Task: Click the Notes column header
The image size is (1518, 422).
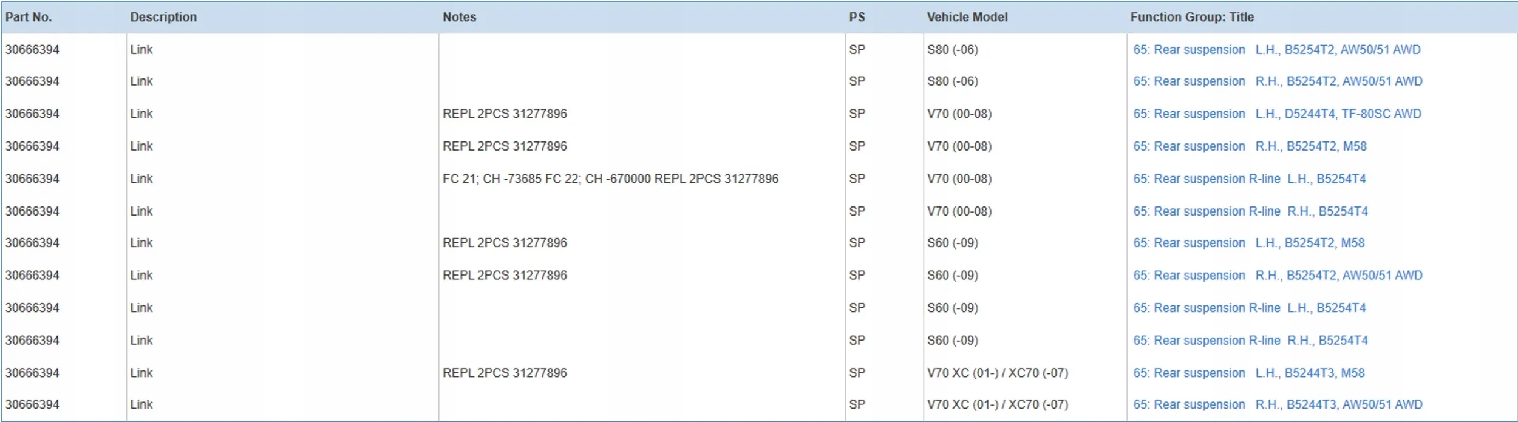Action: coord(459,17)
